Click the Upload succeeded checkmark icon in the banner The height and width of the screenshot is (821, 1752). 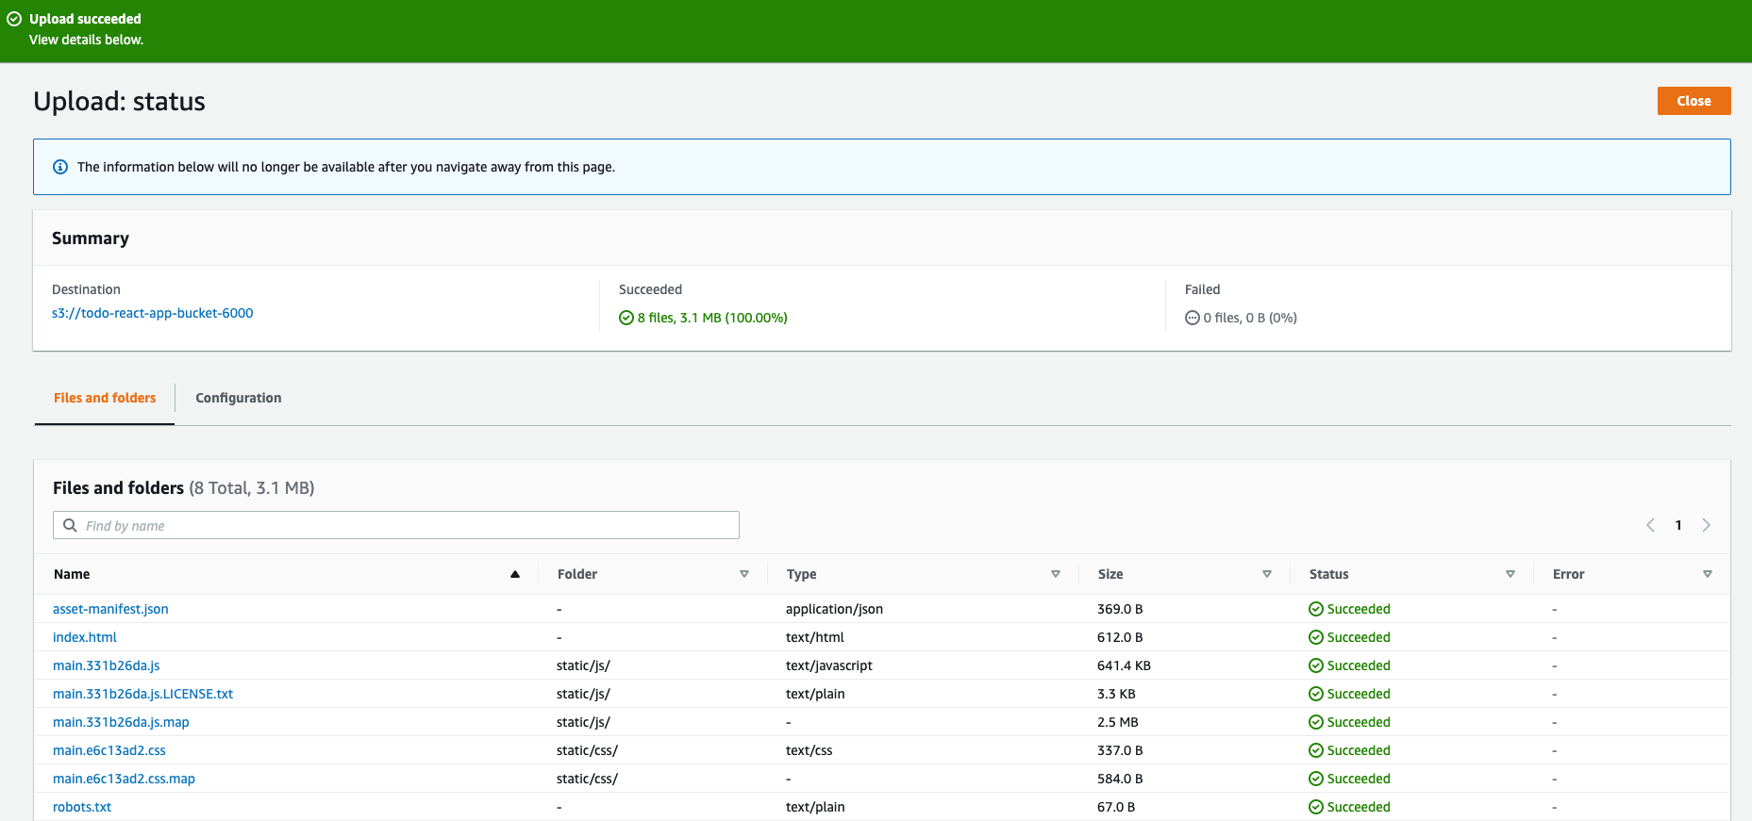pos(14,19)
